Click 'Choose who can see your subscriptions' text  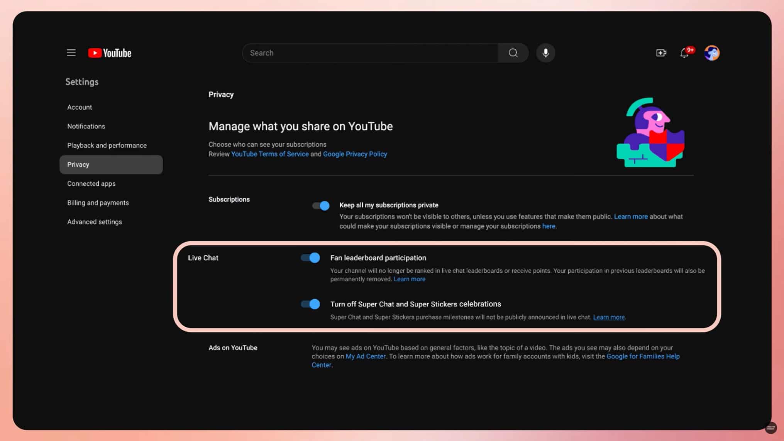tap(268, 144)
